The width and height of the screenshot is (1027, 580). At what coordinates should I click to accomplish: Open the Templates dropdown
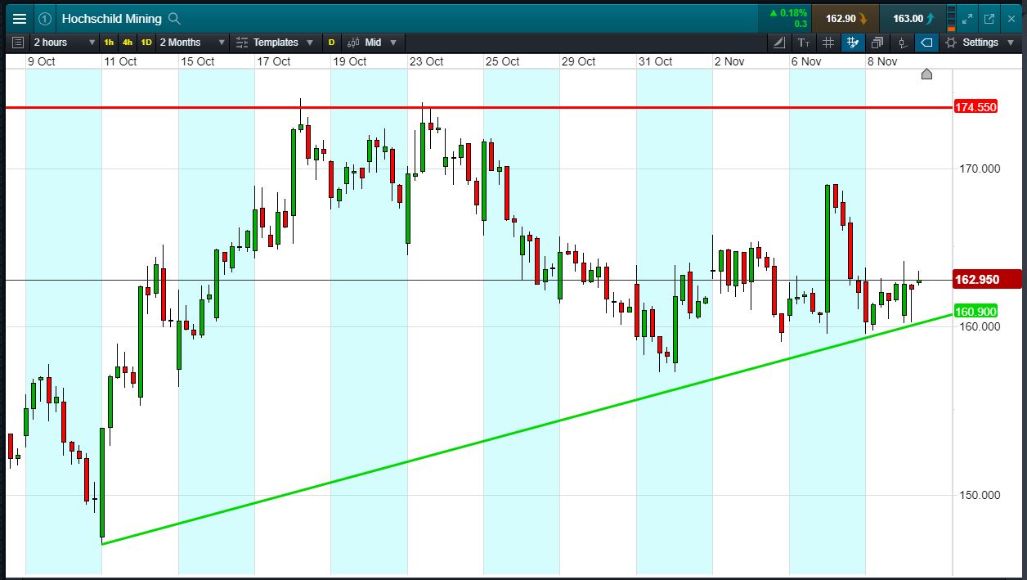coord(275,43)
